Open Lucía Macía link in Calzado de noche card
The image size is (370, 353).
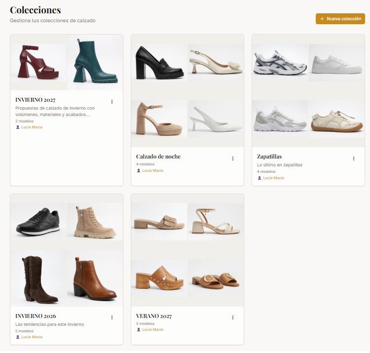152,170
